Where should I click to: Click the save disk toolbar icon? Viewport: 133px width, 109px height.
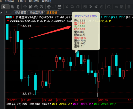coord(60,7)
